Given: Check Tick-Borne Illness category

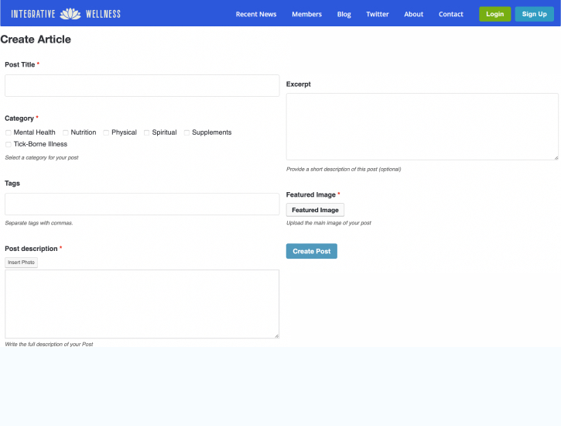Looking at the screenshot, I should coord(9,144).
